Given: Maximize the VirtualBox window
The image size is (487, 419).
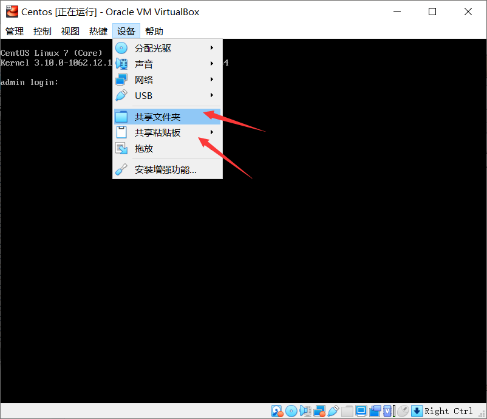Looking at the screenshot, I should tap(432, 12).
